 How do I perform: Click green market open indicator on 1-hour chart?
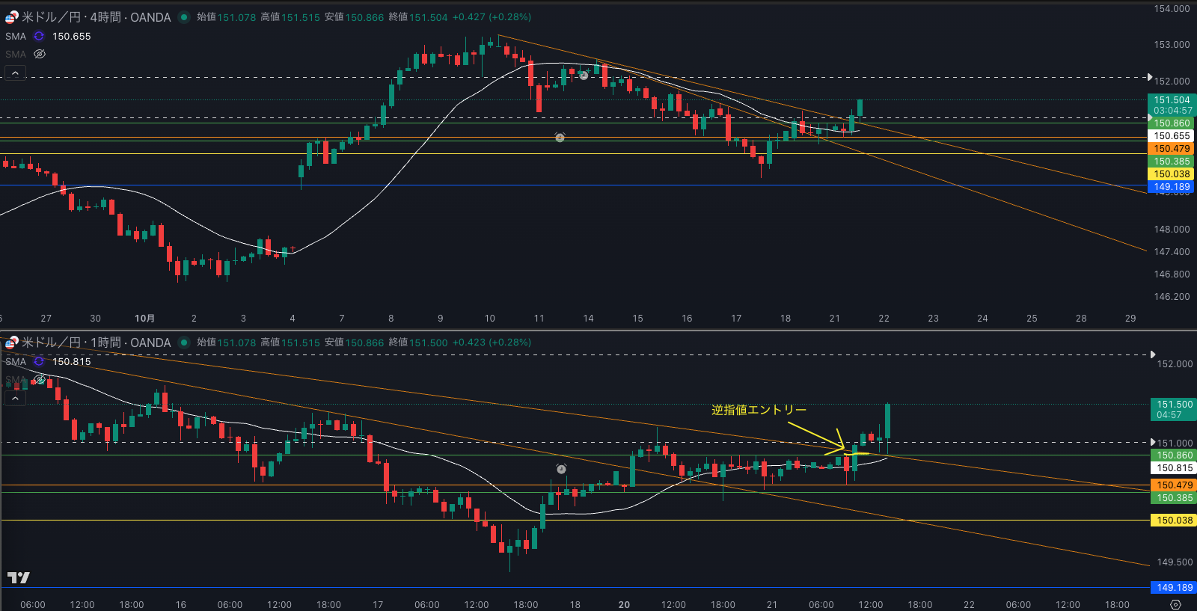coord(184,343)
